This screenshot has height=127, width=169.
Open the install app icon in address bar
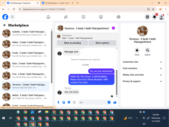(x=148, y=9)
